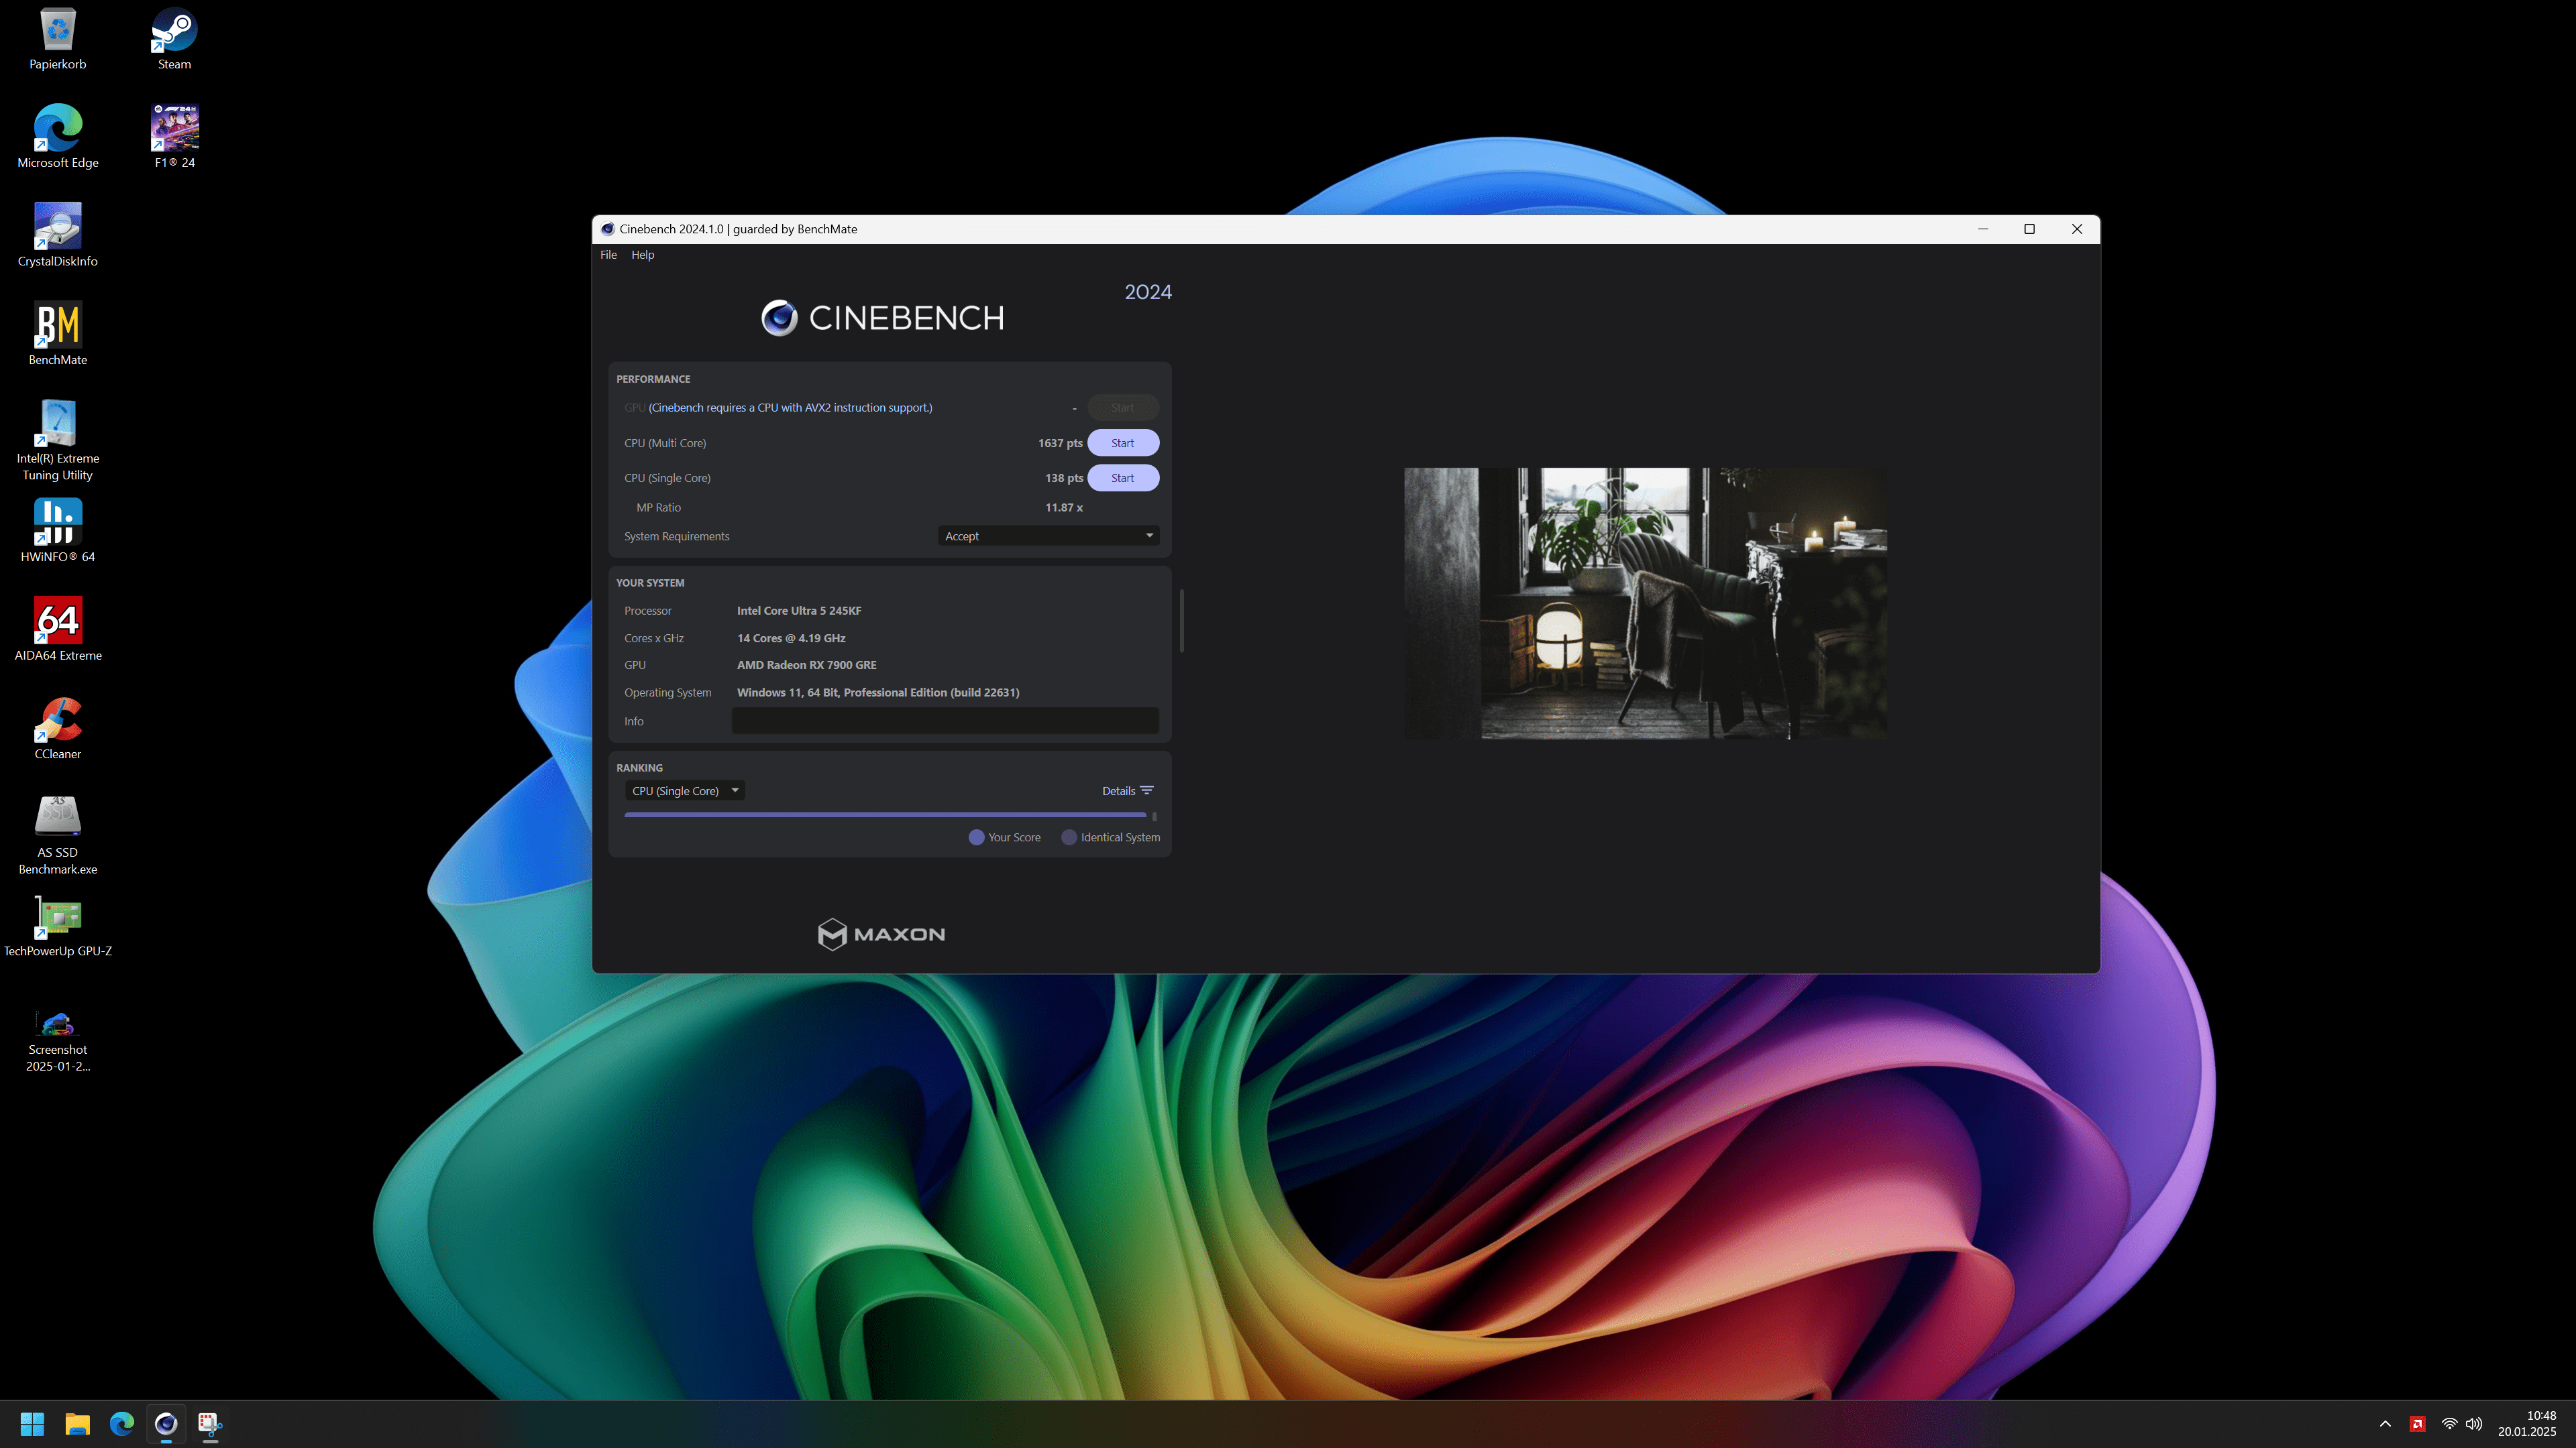Viewport: 2576px width, 1448px height.
Task: Launch Steam from the desktop
Action: point(174,39)
